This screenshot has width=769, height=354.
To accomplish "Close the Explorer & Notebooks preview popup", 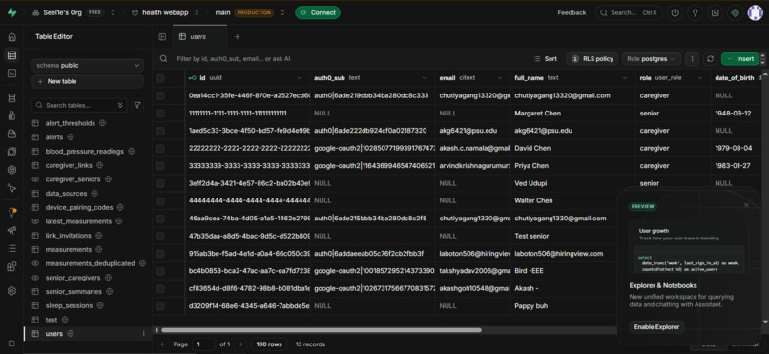I will pos(746,205).
